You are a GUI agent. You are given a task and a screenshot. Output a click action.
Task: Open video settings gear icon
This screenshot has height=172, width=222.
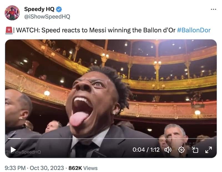pyautogui.click(x=181, y=150)
